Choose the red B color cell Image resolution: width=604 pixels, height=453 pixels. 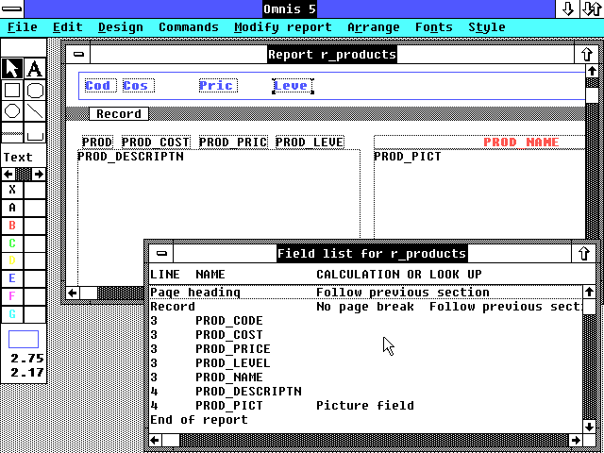click(x=12, y=225)
